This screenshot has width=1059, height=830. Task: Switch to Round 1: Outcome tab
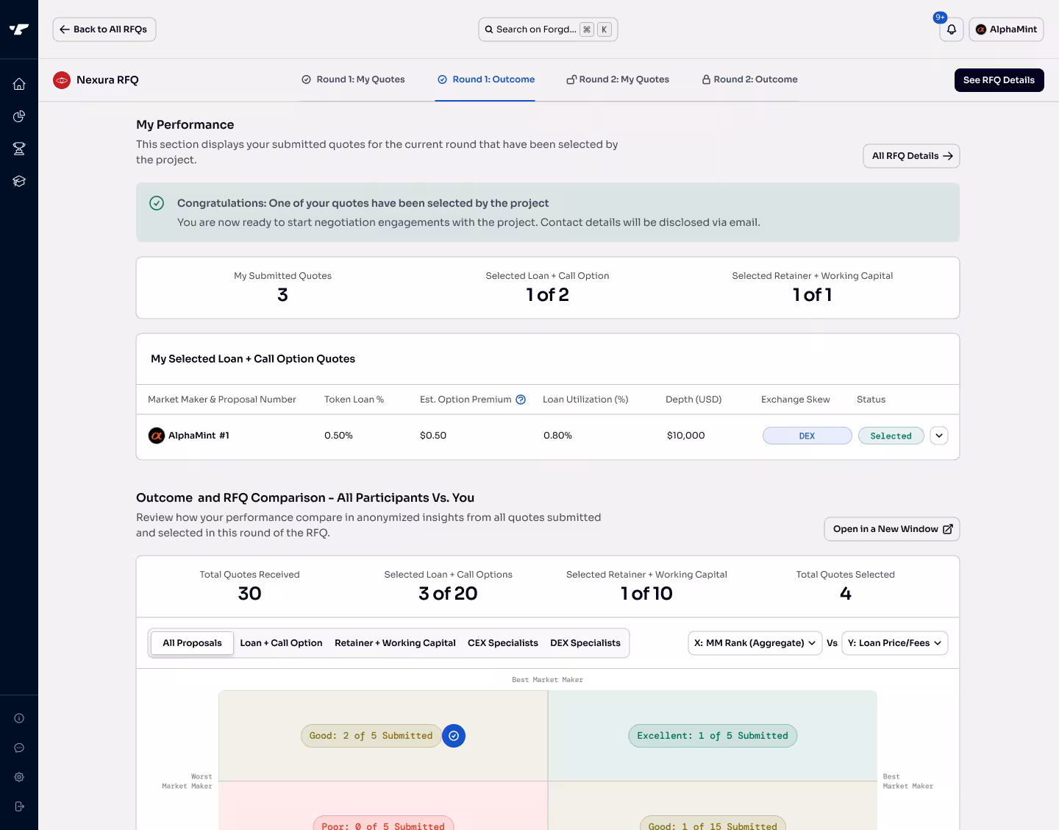point(486,79)
